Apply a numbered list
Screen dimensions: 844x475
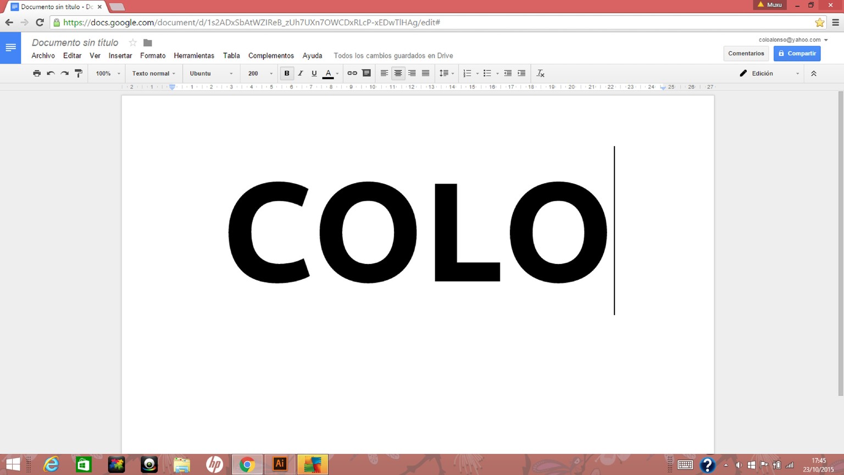pyautogui.click(x=467, y=73)
